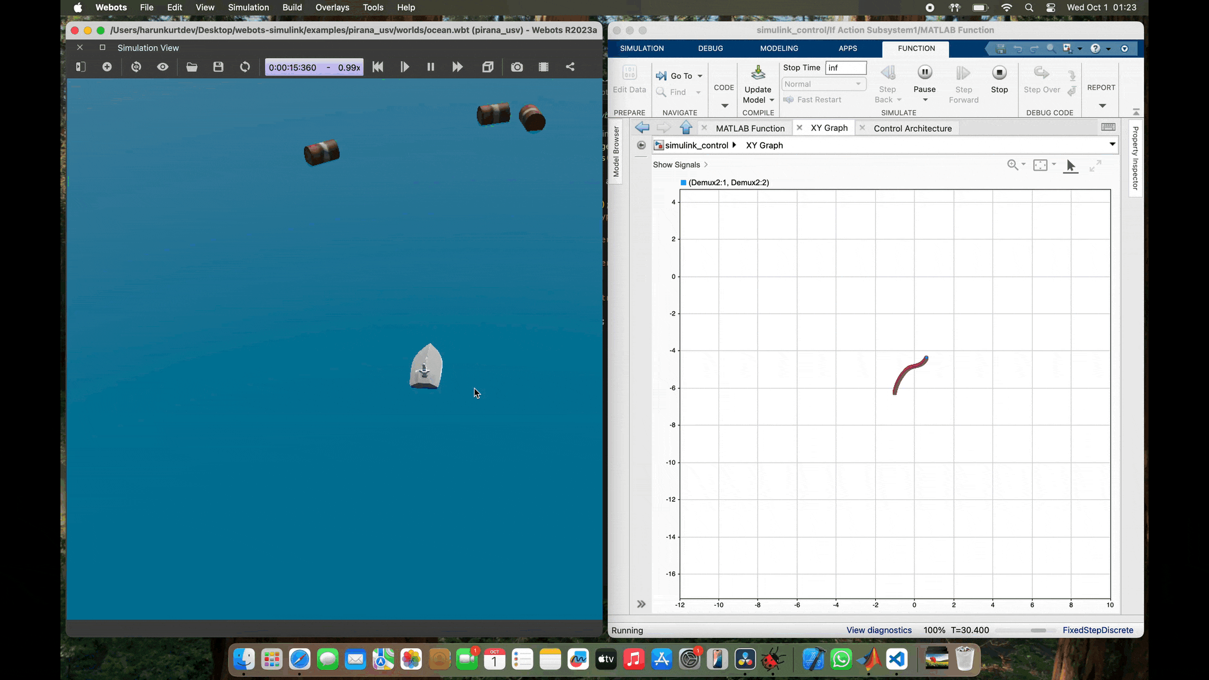Screen dimensions: 1209x680
Task: Pause the Webots simulation
Action: [x=431, y=67]
